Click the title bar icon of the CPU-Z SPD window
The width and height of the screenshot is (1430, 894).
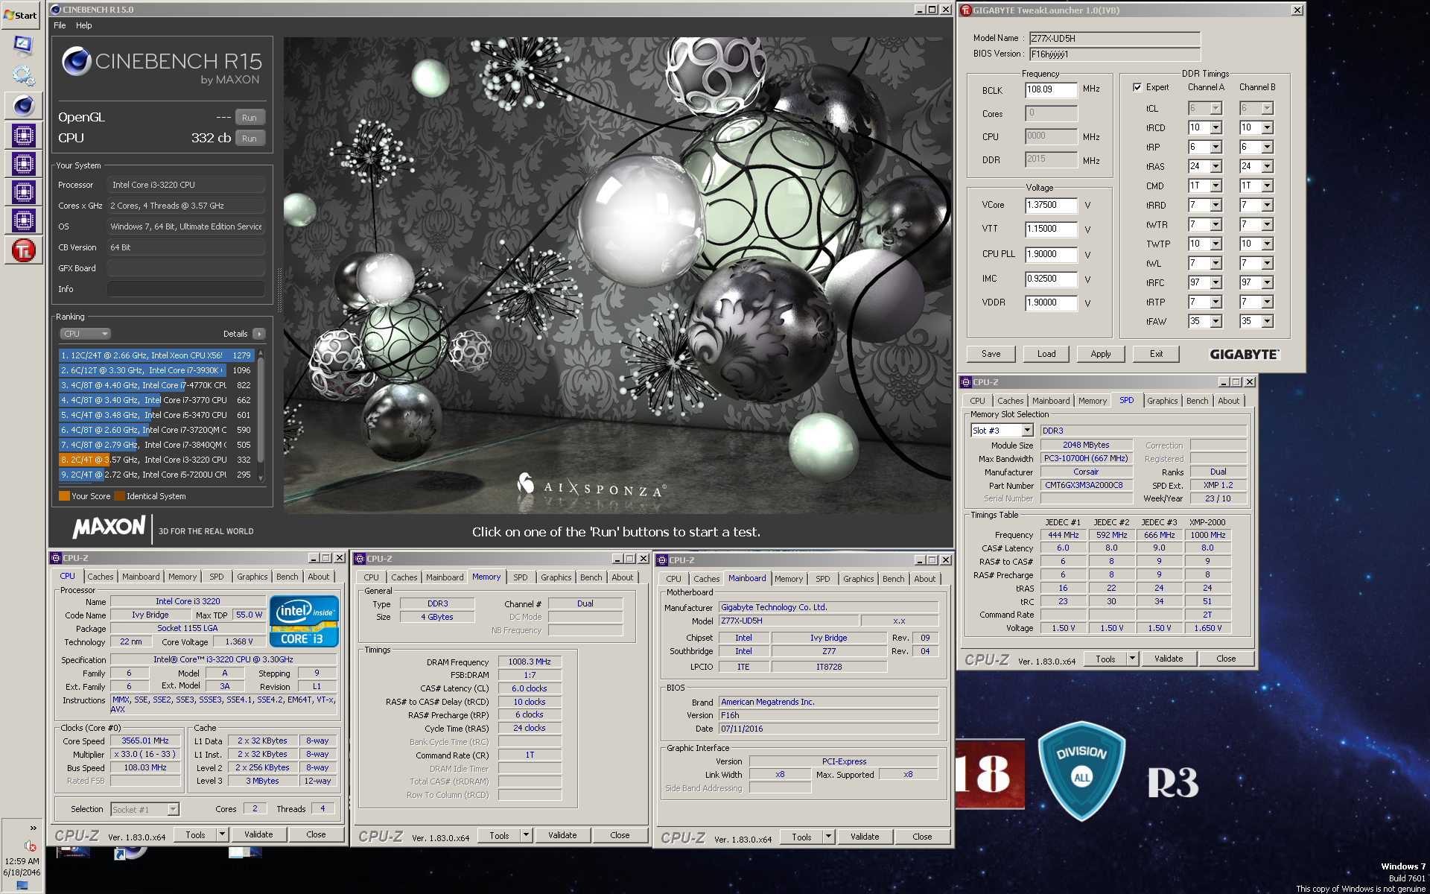[x=966, y=382]
